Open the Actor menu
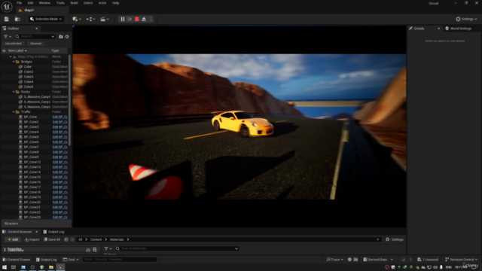 (x=102, y=3)
